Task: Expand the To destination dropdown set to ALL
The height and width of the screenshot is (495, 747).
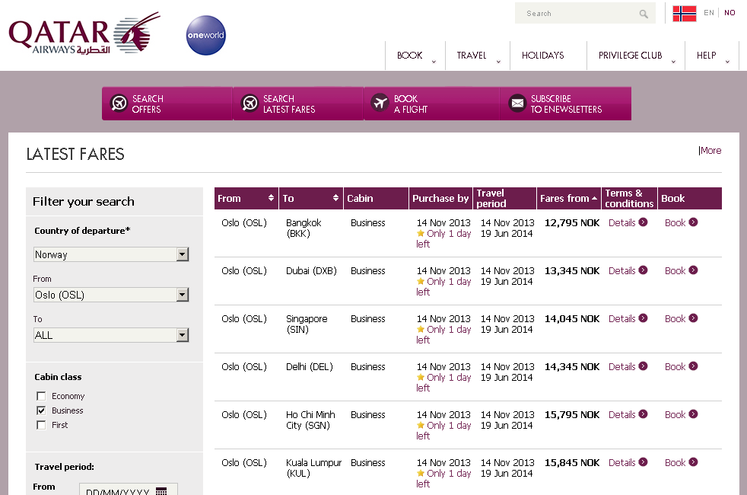Action: click(x=182, y=335)
